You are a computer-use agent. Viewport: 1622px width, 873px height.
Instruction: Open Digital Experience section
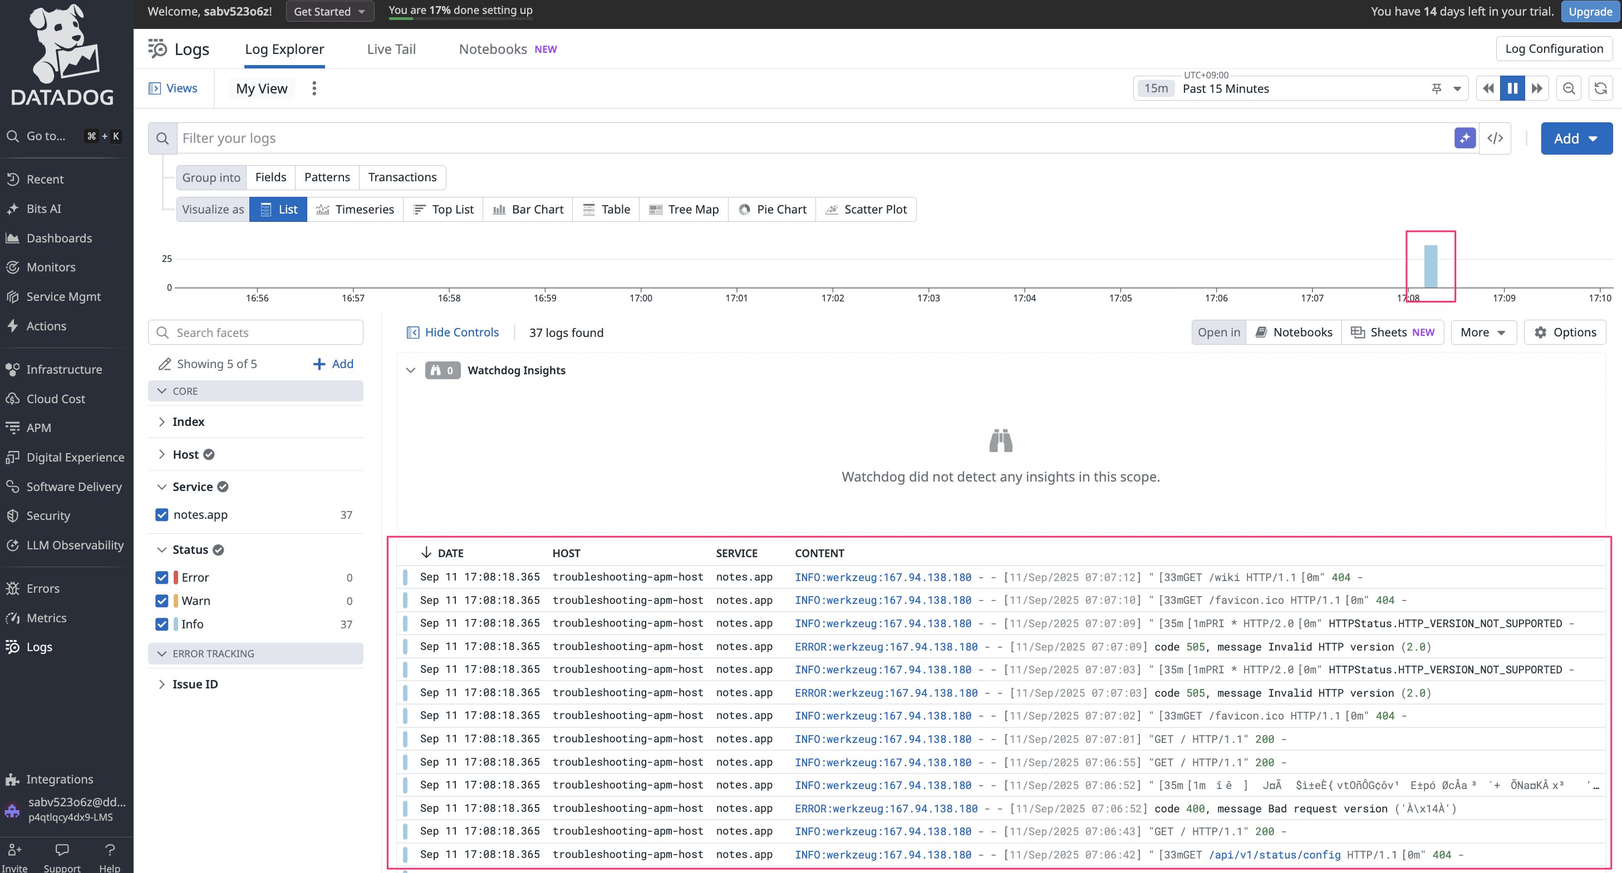[75, 457]
